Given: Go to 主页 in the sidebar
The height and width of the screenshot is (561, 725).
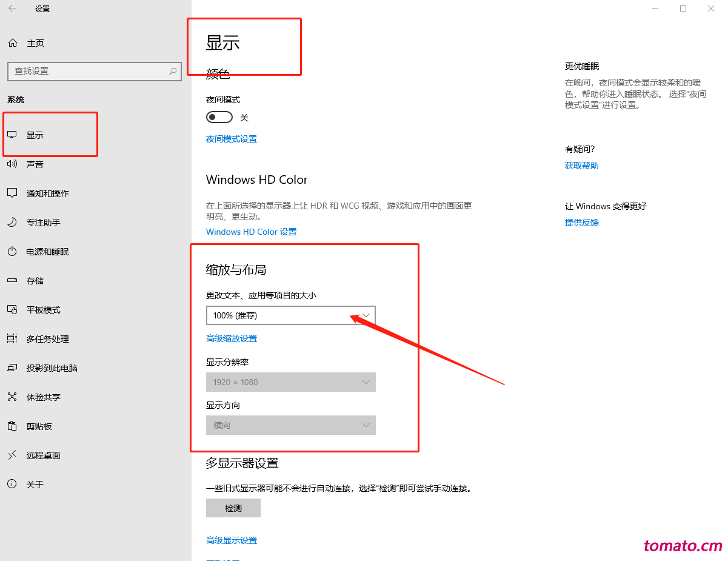Looking at the screenshot, I should click(35, 43).
